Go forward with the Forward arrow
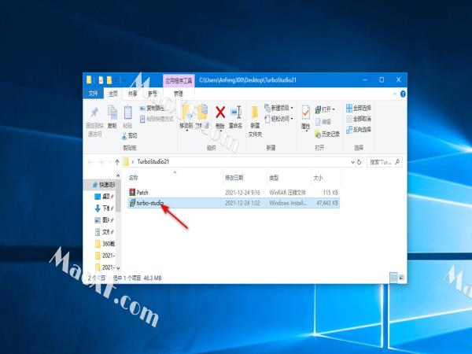This screenshot has height=354, width=472. coord(101,162)
